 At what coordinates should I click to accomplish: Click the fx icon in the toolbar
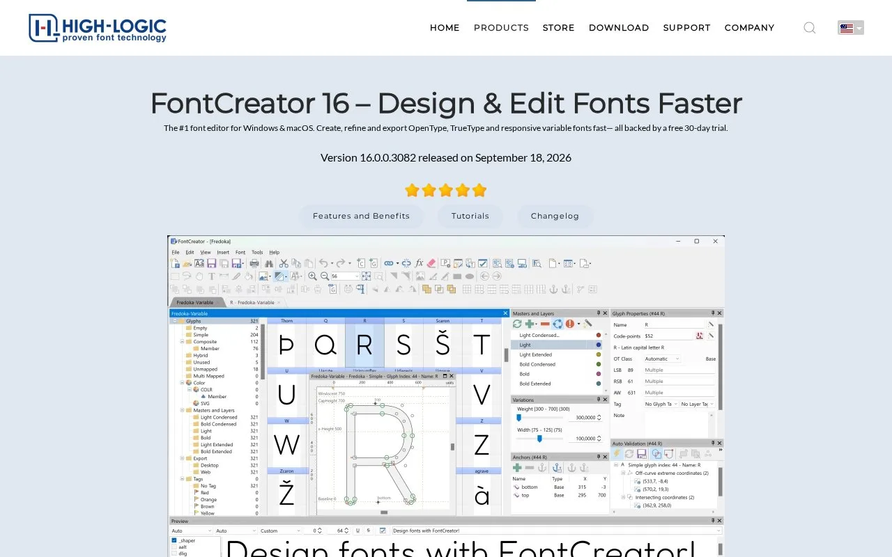click(419, 263)
